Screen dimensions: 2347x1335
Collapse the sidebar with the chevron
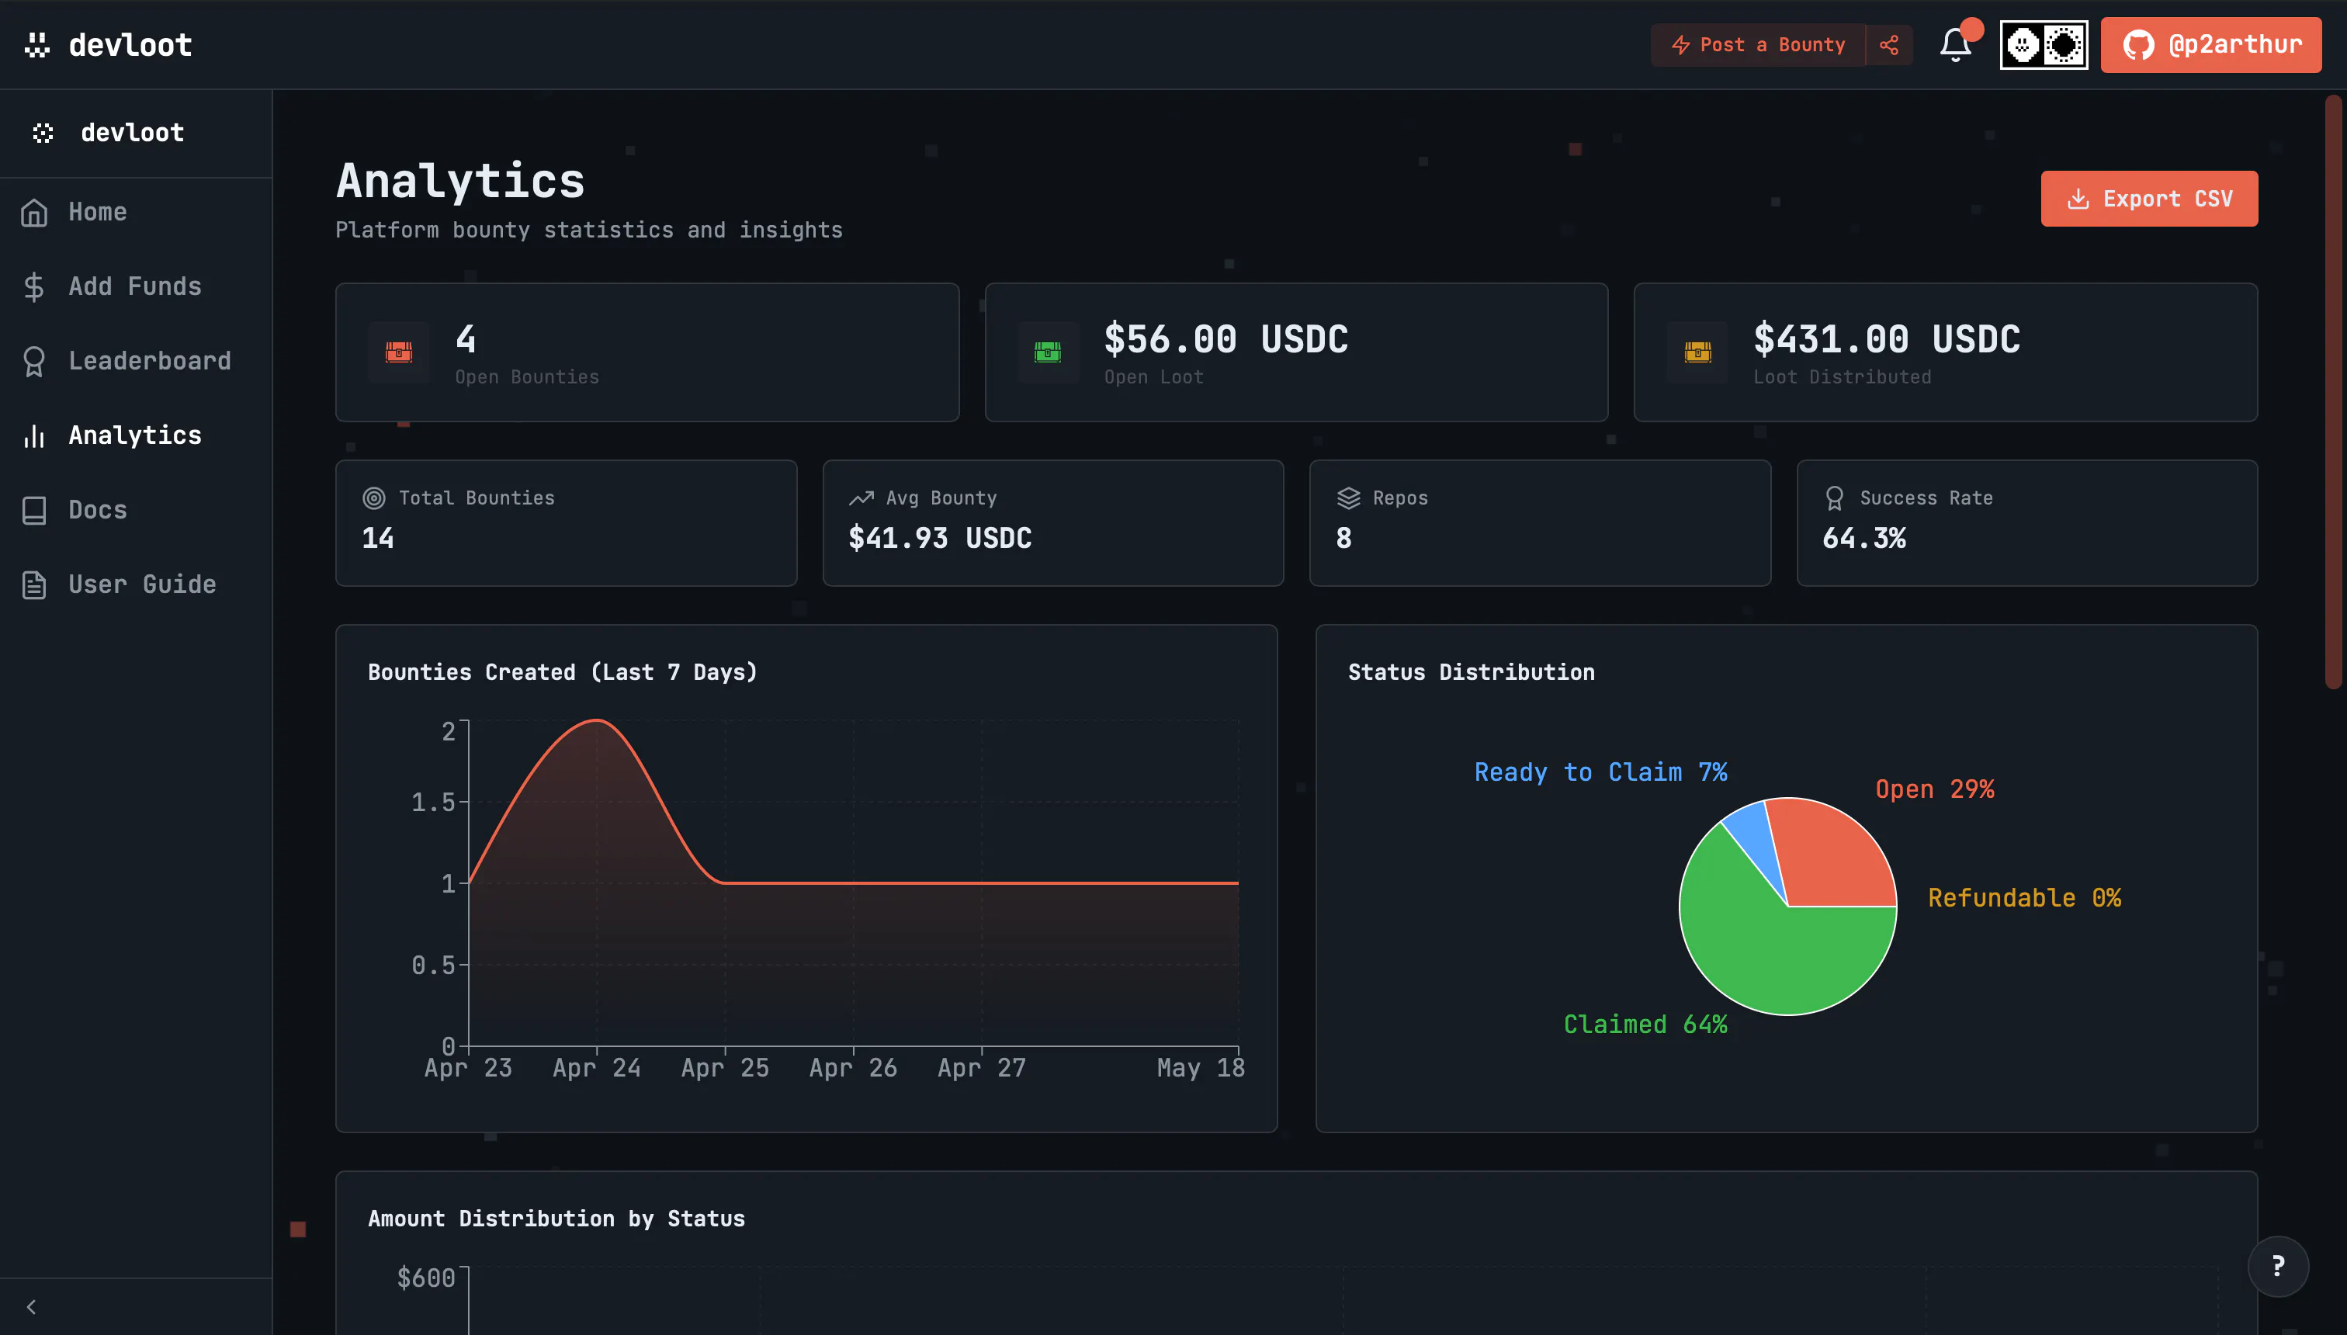coord(31,1306)
